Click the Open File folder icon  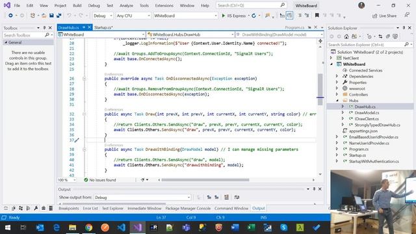(x=44, y=16)
